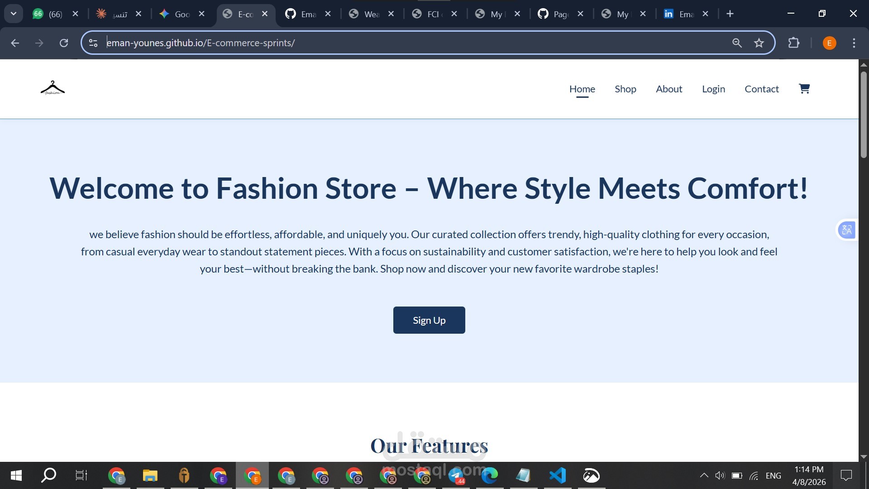
Task: Launch Visual Studio Code from taskbar
Action: (557, 475)
